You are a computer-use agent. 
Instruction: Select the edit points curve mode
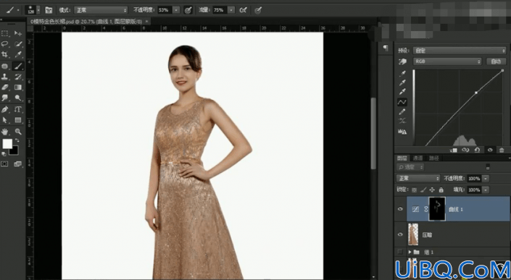402,102
